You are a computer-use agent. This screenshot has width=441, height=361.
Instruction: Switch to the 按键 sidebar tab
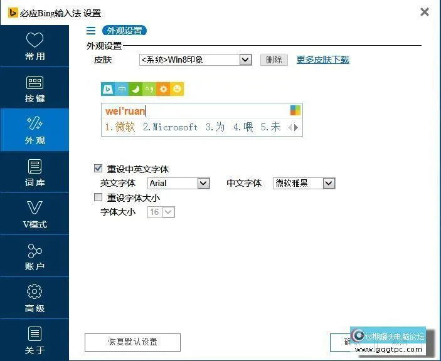click(35, 89)
